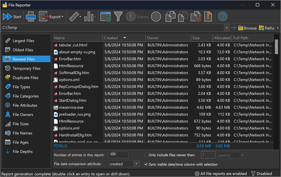Toggle sort on Created column header
Screen dimensions: 281x177
coord(124,38)
